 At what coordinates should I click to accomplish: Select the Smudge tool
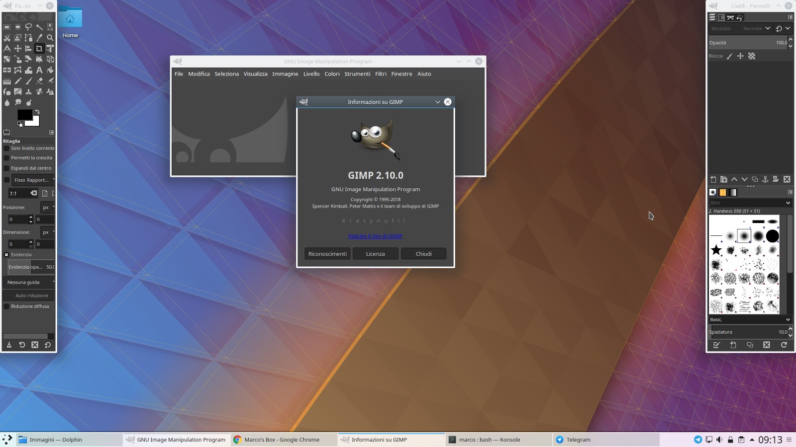coord(18,103)
